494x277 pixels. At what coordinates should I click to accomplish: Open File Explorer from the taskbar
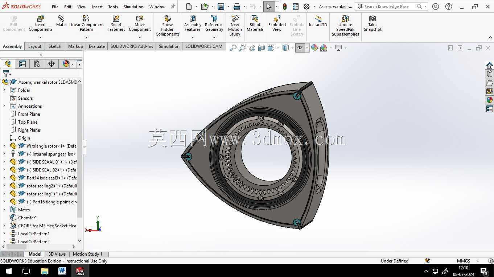(44, 271)
